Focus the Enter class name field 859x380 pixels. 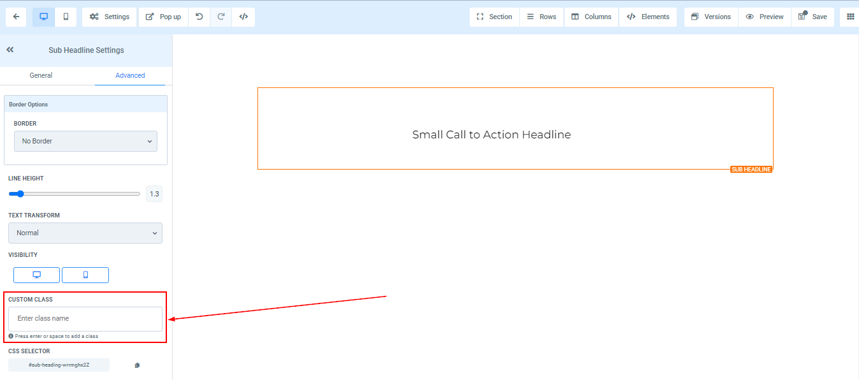(85, 319)
